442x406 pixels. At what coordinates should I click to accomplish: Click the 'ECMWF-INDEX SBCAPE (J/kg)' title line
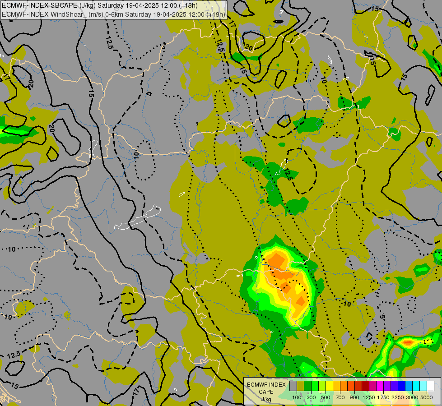pyautogui.click(x=100, y=5)
